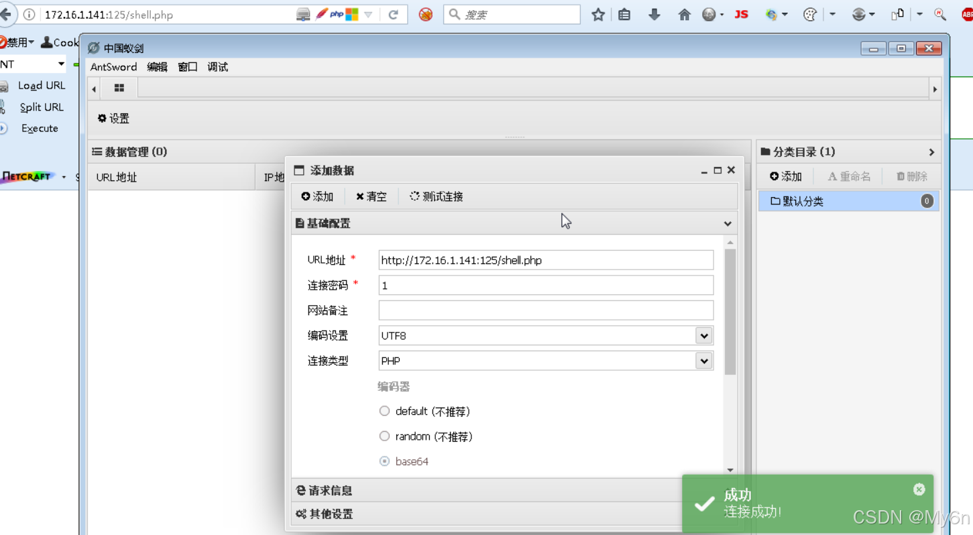The width and height of the screenshot is (973, 535).
Task: Collapse the 分类目录 panel with its arrow
Action: click(931, 152)
